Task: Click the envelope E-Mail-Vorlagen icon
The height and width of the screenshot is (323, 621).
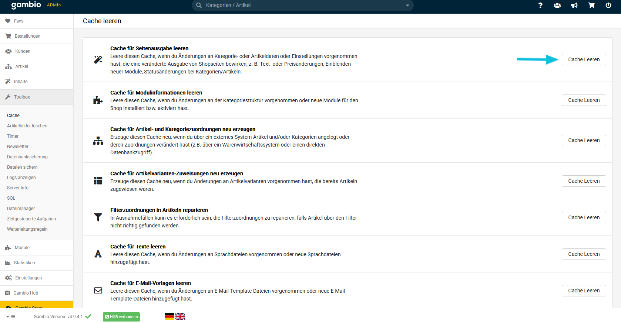Action: pos(98,291)
